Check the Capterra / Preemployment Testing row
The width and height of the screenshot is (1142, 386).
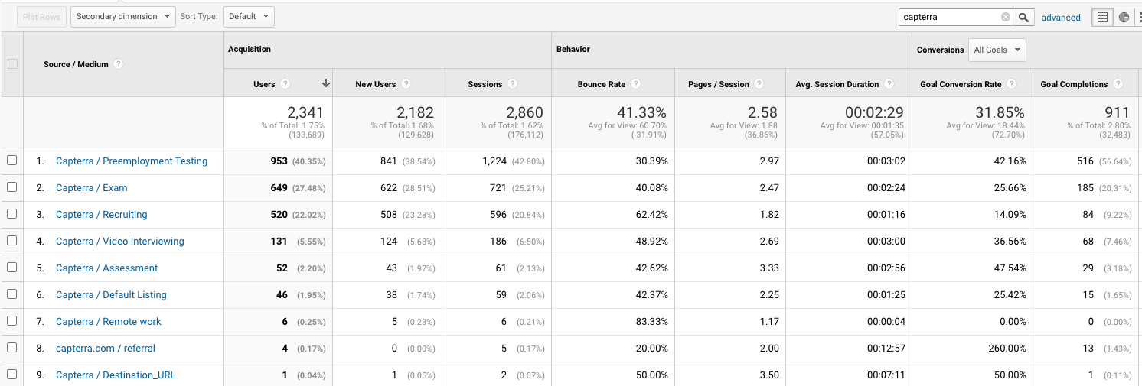point(11,161)
